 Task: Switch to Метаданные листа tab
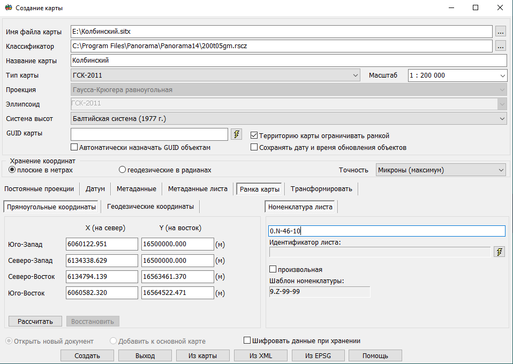point(198,189)
